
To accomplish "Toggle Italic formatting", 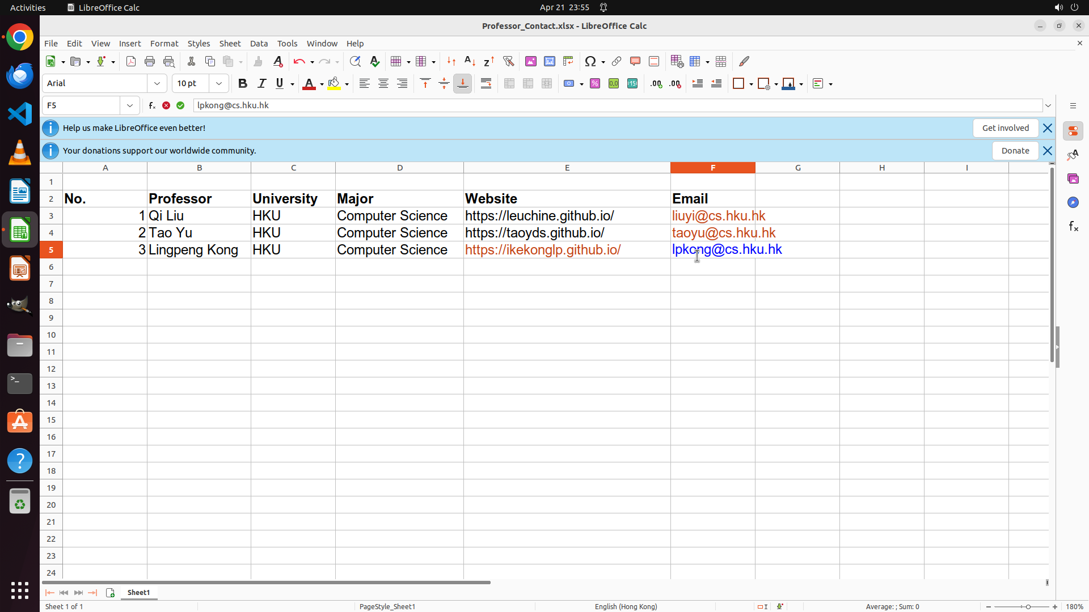I will pyautogui.click(x=261, y=84).
